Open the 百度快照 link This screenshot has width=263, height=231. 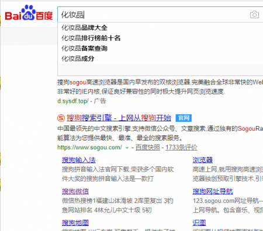tap(148, 148)
